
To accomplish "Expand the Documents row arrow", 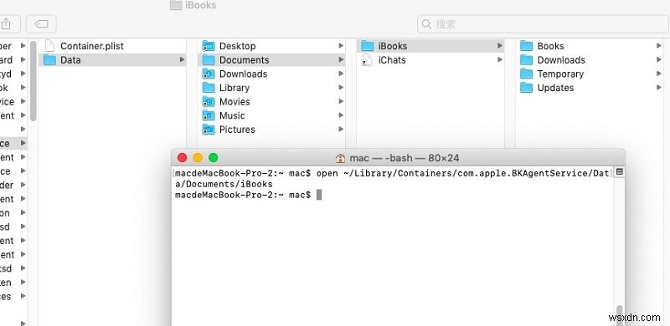I will pos(341,60).
